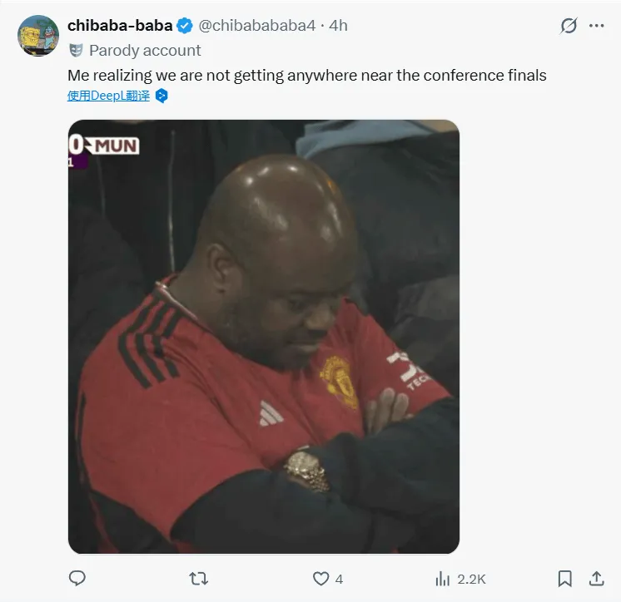
Task: Click the tweet text about conference finals
Action: [x=307, y=75]
